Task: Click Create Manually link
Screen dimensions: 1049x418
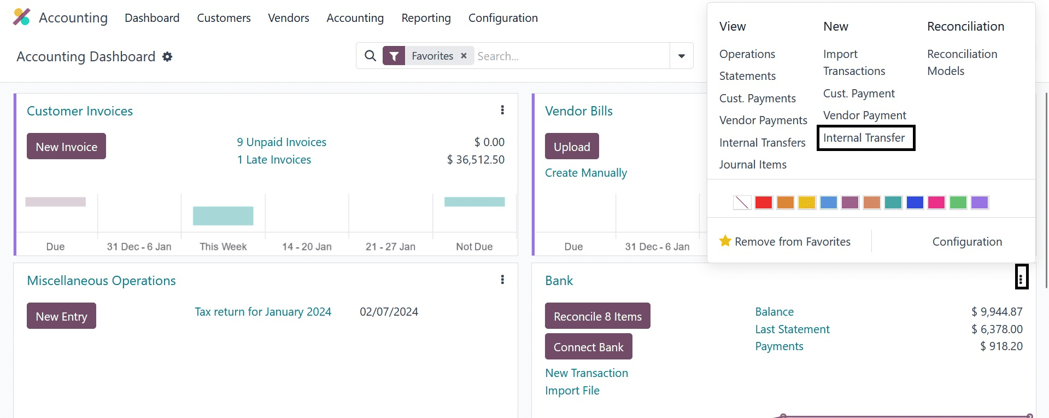Action: coord(586,173)
